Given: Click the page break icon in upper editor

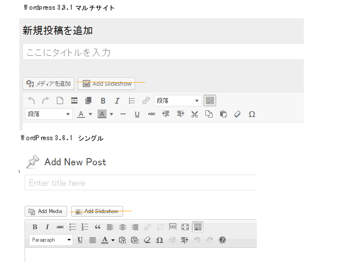Looking at the screenshot, I should click(x=88, y=100).
